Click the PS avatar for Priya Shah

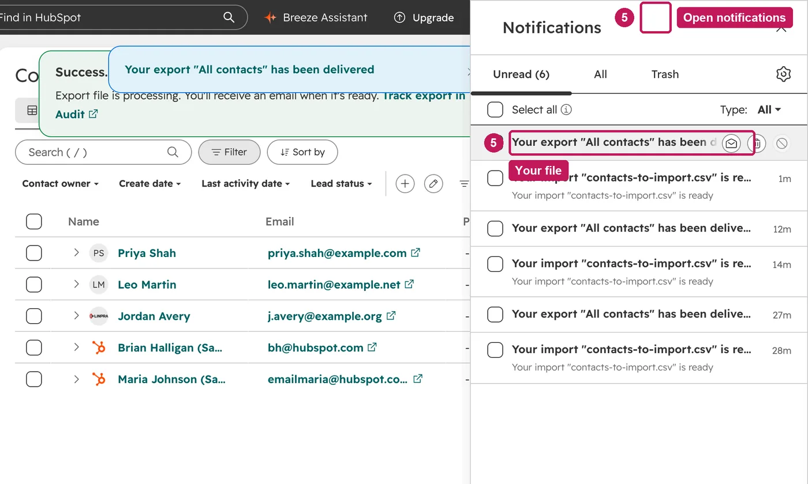[99, 253]
